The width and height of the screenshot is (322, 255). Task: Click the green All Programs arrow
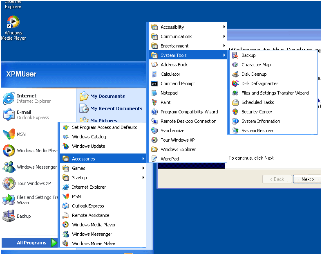point(54,243)
